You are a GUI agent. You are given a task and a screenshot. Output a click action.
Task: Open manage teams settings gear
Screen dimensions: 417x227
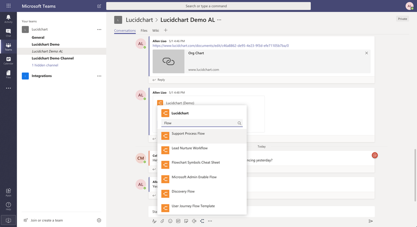[99, 220]
